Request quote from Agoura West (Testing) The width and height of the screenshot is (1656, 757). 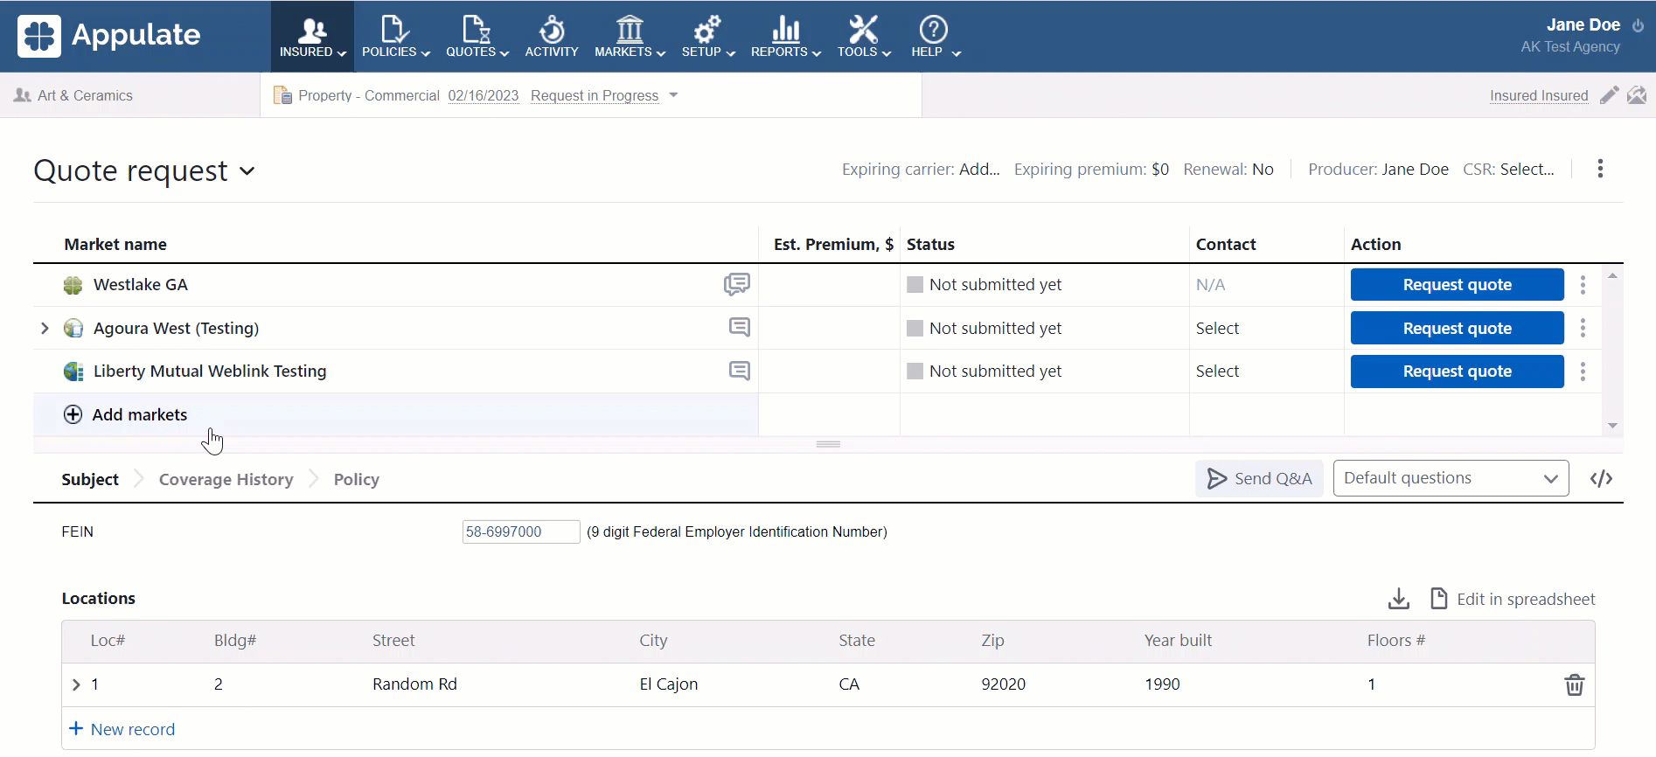pos(1457,328)
